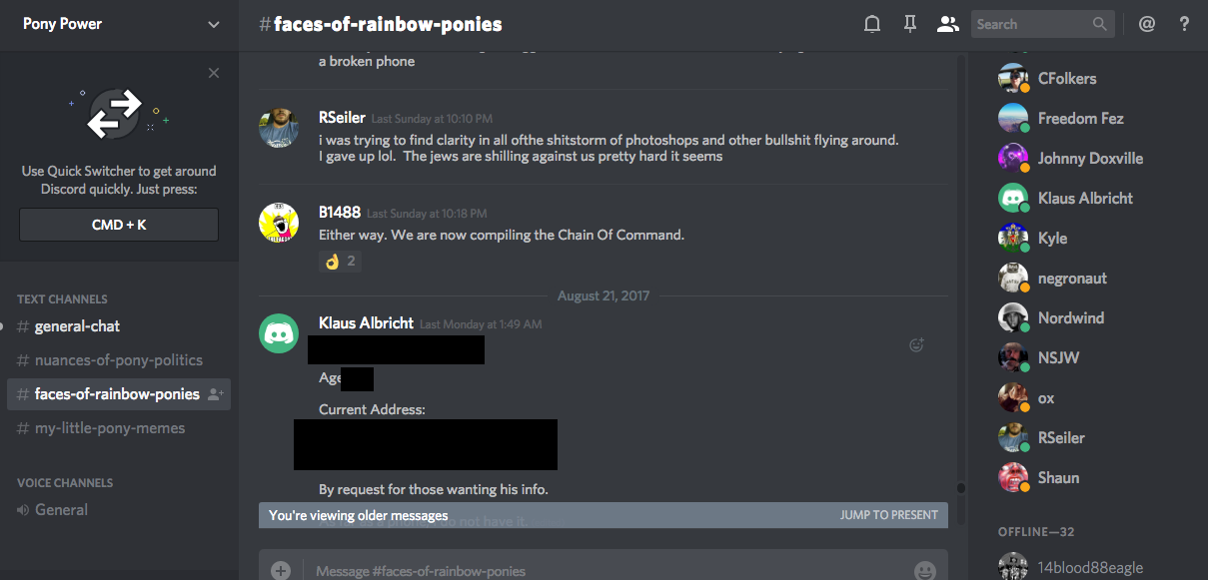Toggle the OK hand reaction on B1488's message

pos(340,262)
